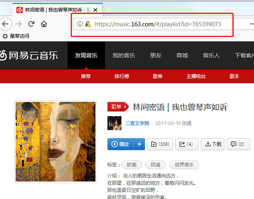Click the creator avatar thumbnail
254x199 pixels.
pyautogui.click(x=114, y=123)
